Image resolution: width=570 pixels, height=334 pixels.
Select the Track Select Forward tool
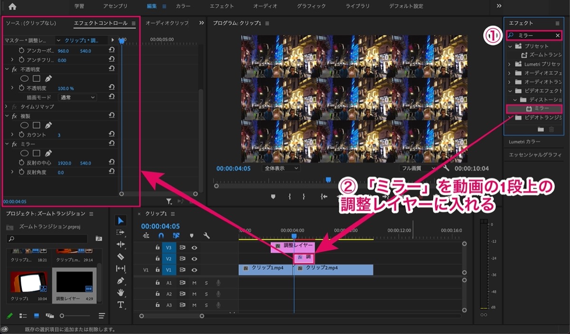point(120,232)
